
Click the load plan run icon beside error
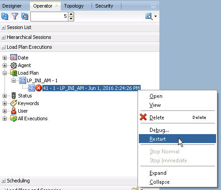click(32, 88)
